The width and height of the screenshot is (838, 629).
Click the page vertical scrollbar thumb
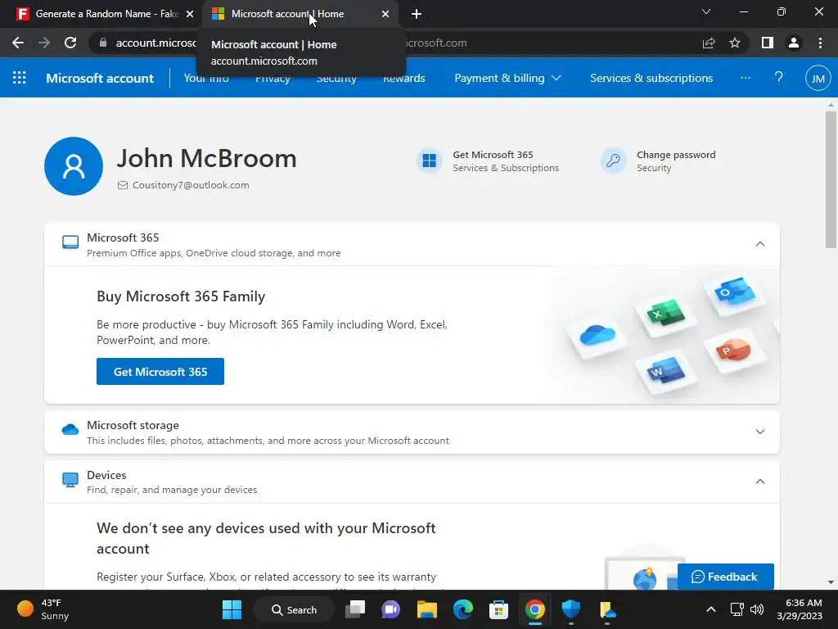(830, 179)
